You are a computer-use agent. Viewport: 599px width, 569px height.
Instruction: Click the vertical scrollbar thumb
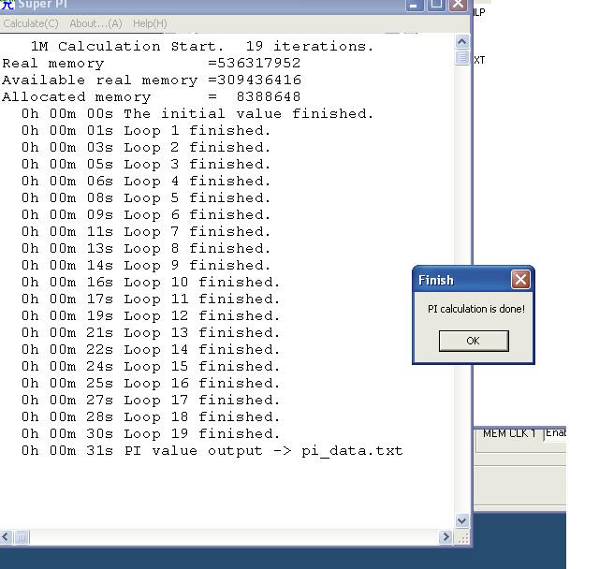pos(461,57)
